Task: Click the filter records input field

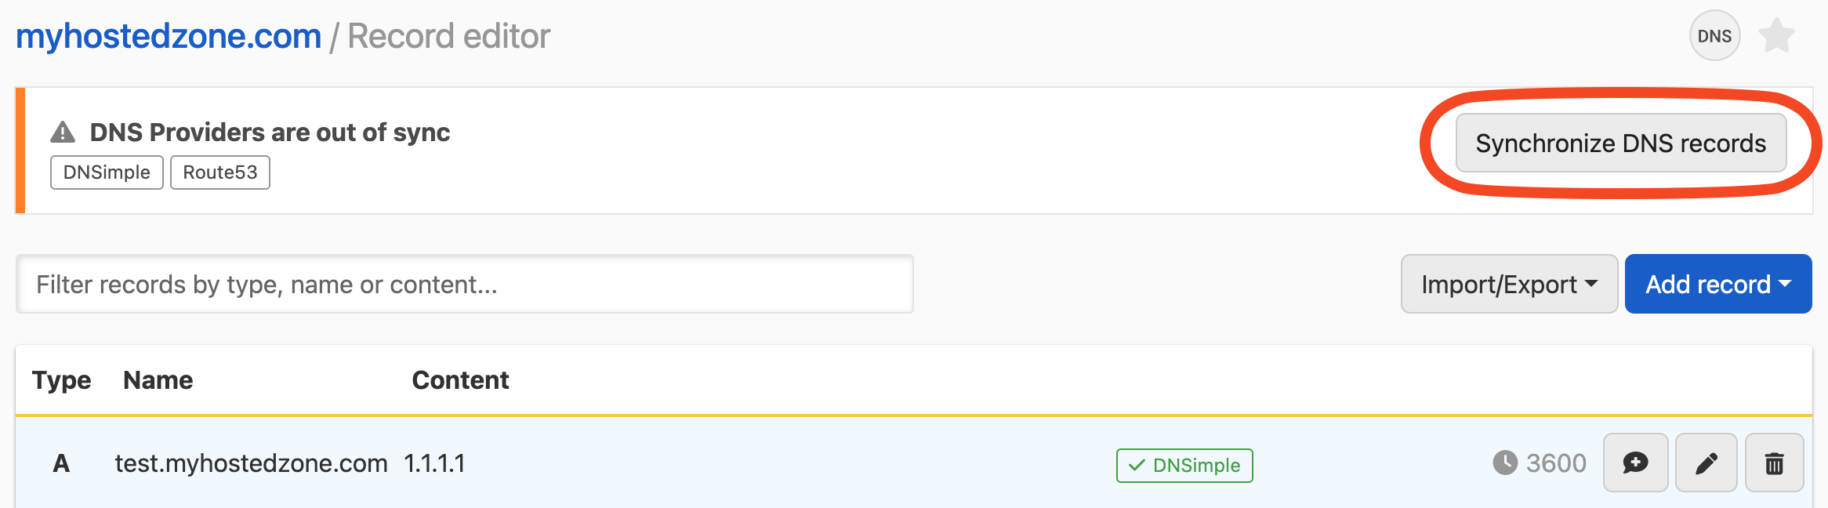Action: pos(466,284)
